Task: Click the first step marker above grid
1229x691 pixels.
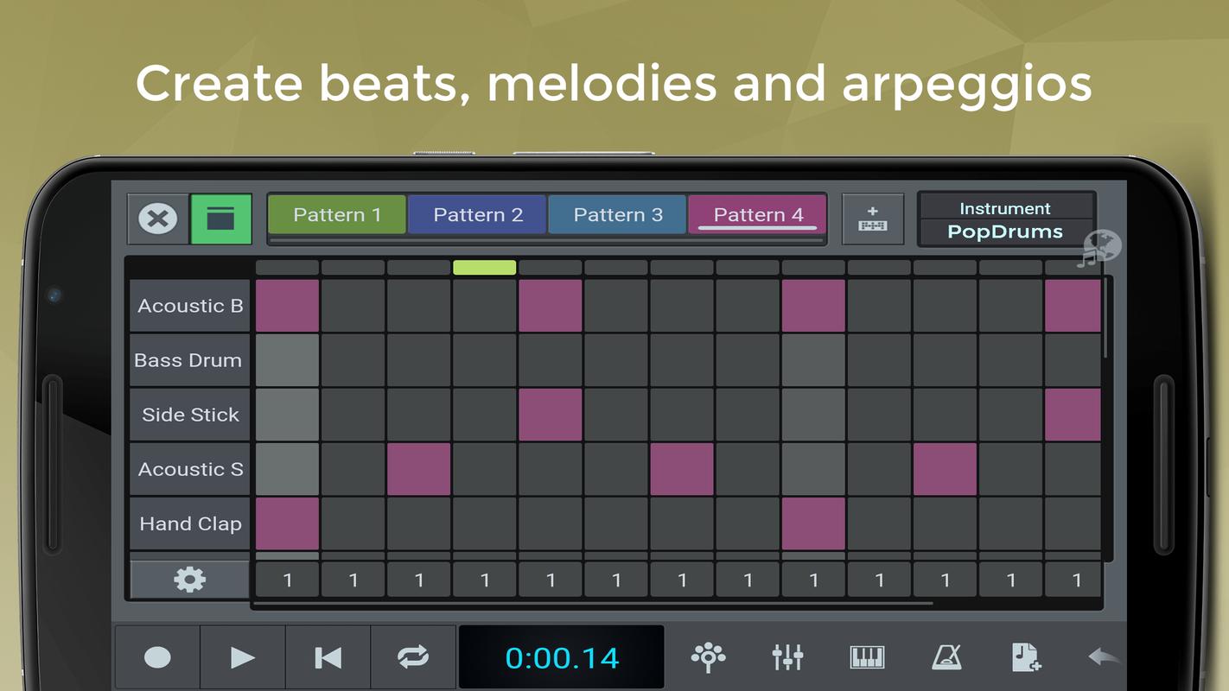Action: (x=288, y=268)
